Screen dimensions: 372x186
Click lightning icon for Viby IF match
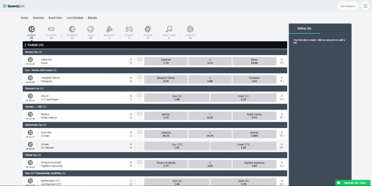(140, 95)
